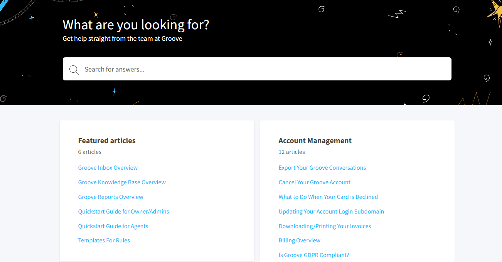Open Quickstart Guide for Owner/Admins

click(123, 212)
